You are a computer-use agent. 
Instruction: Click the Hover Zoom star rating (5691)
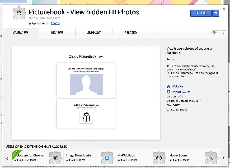[180, 160]
